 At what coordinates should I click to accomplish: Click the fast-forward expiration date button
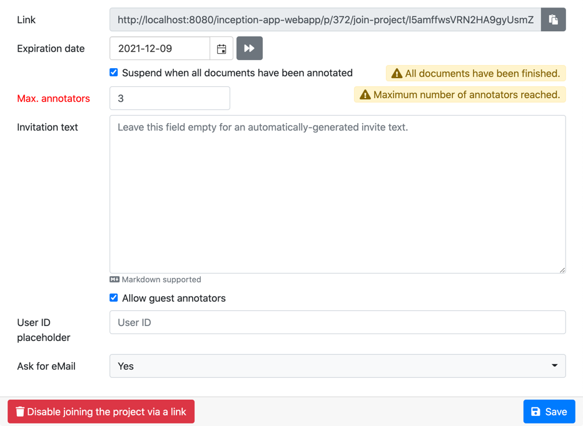249,49
